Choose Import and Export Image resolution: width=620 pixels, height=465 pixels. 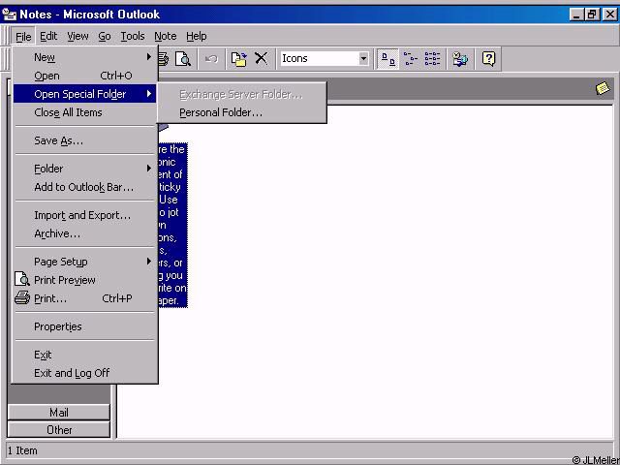pyautogui.click(x=84, y=215)
